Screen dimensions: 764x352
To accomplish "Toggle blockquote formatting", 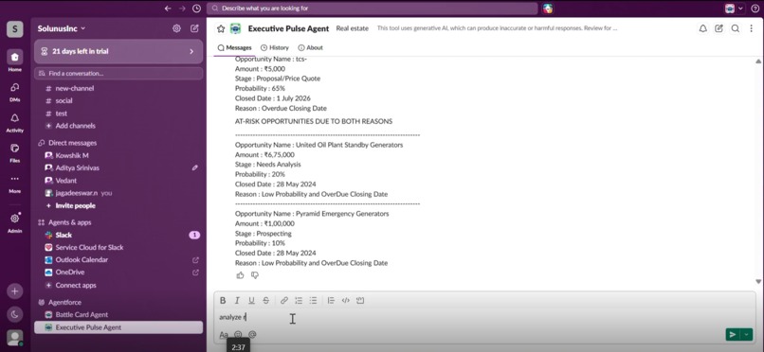I will (x=332, y=301).
